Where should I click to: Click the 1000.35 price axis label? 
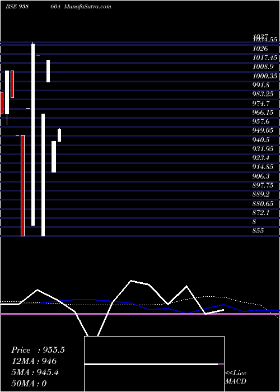(x=265, y=76)
